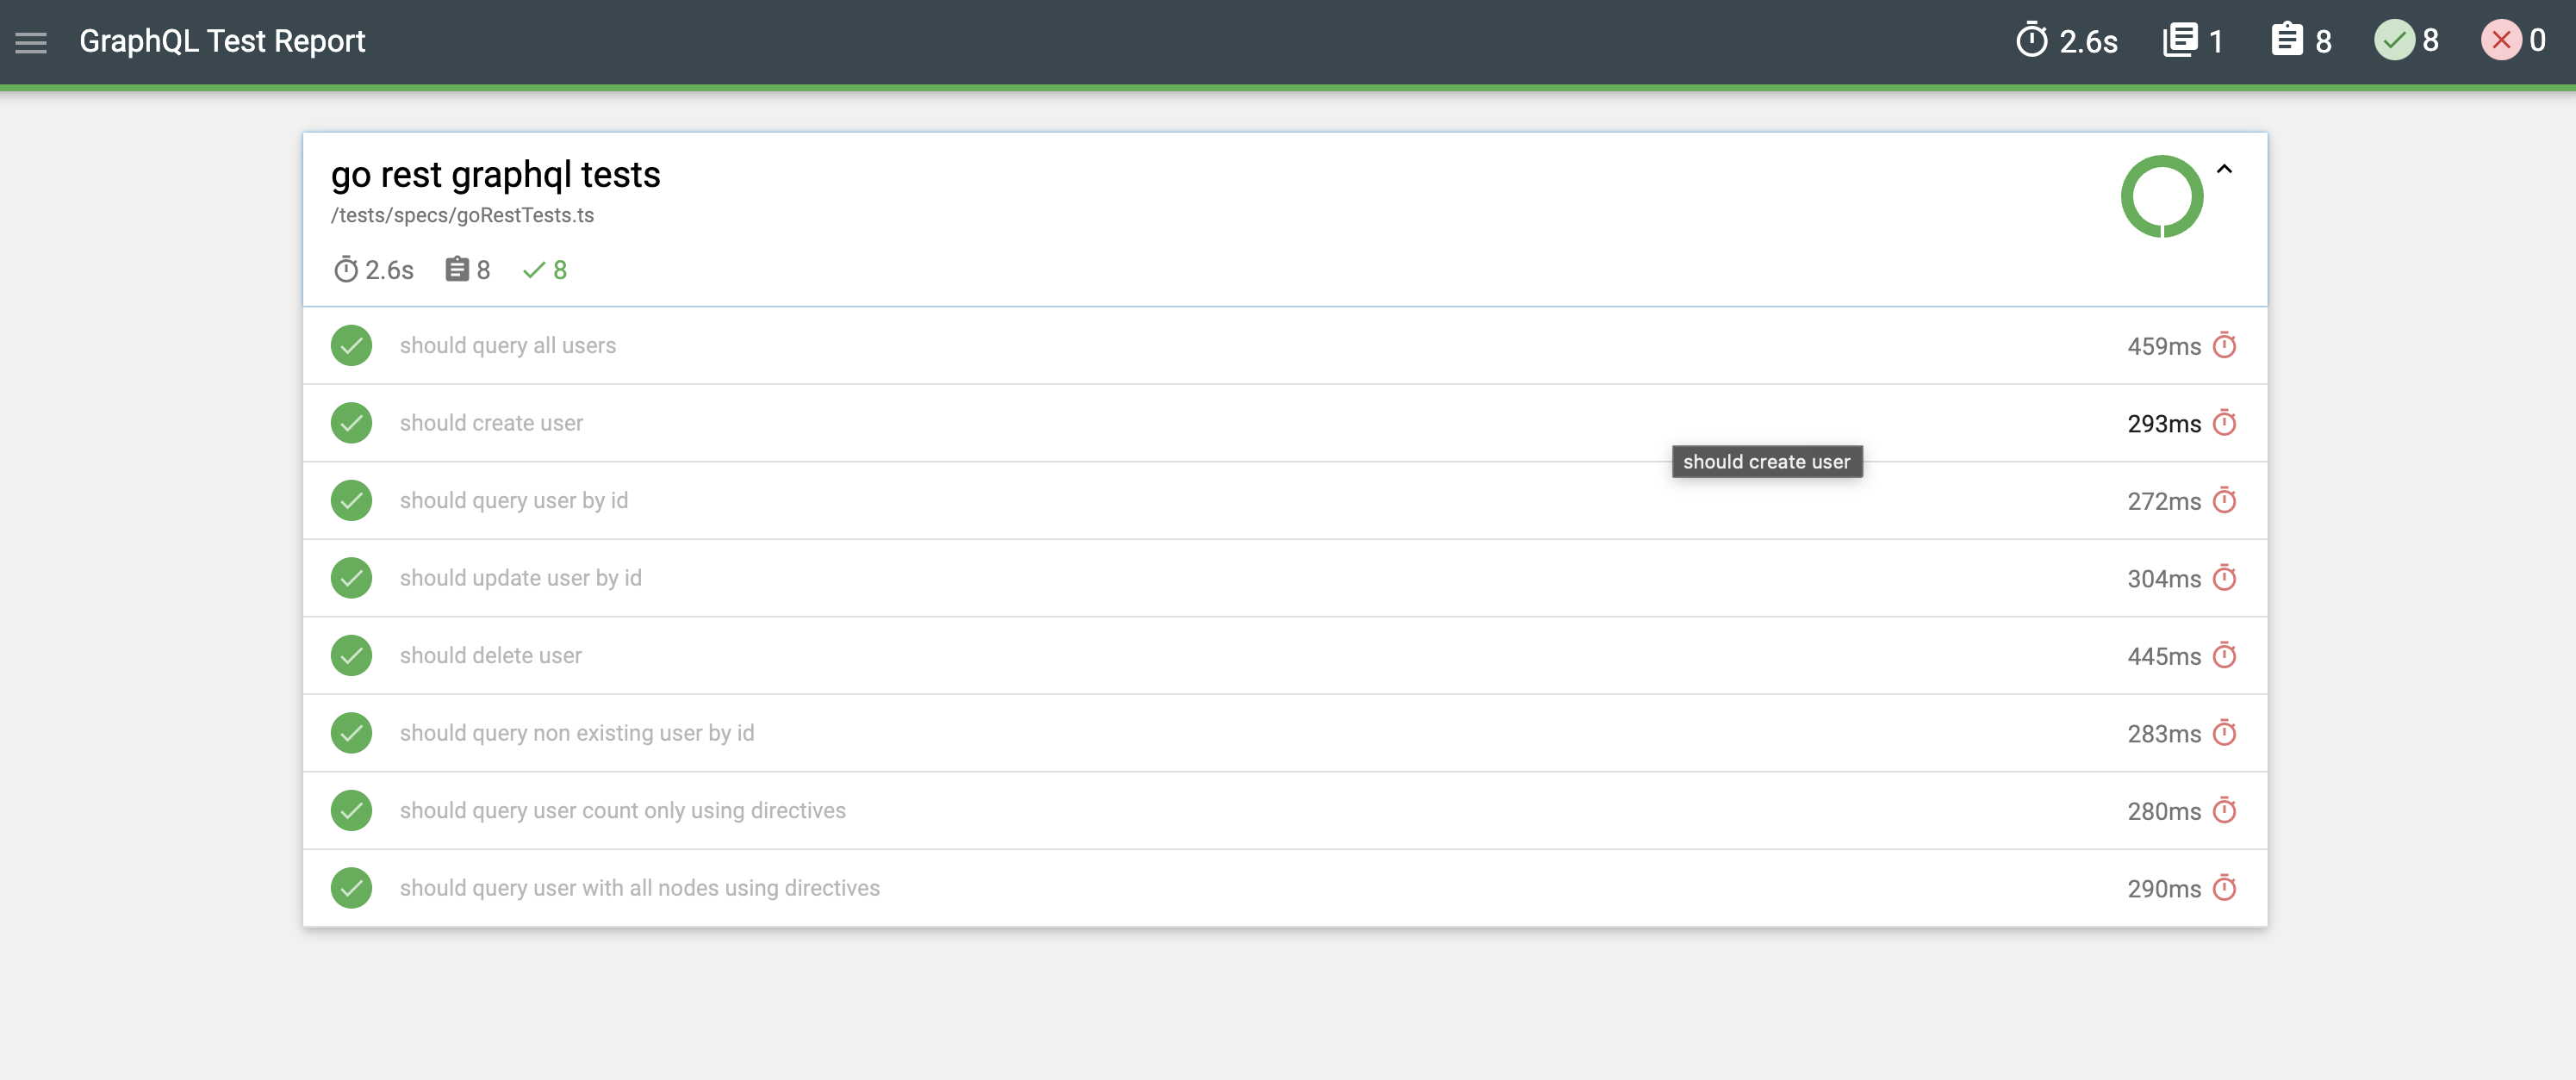Click the 272ms duration value
Screen dimensions: 2576x1080
pyautogui.click(x=2164, y=501)
